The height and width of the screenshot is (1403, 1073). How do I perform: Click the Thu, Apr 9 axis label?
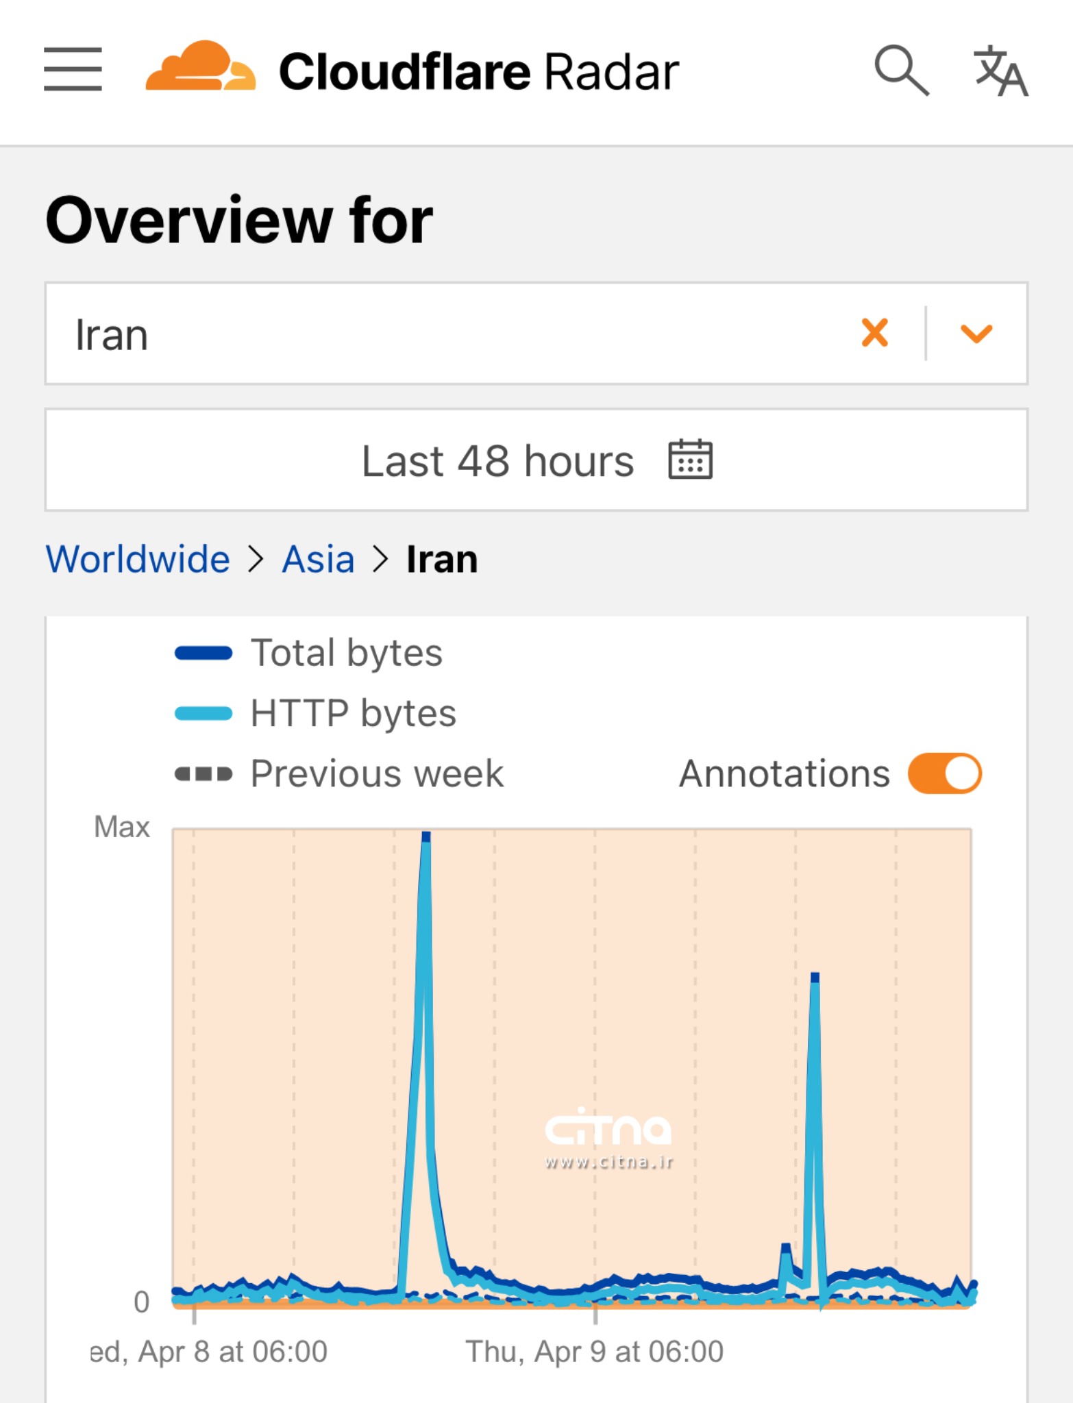[594, 1352]
